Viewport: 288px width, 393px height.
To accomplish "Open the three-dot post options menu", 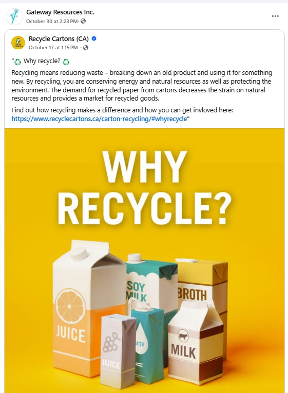I will 275,16.
